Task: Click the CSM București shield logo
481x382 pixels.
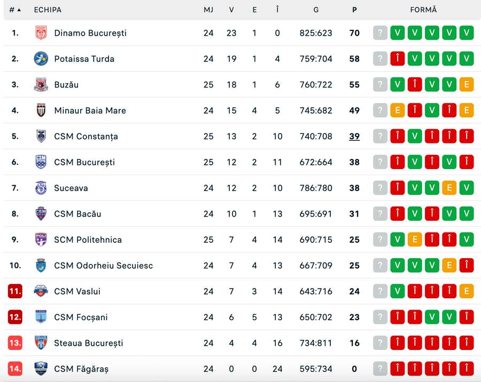Action: pyautogui.click(x=41, y=162)
